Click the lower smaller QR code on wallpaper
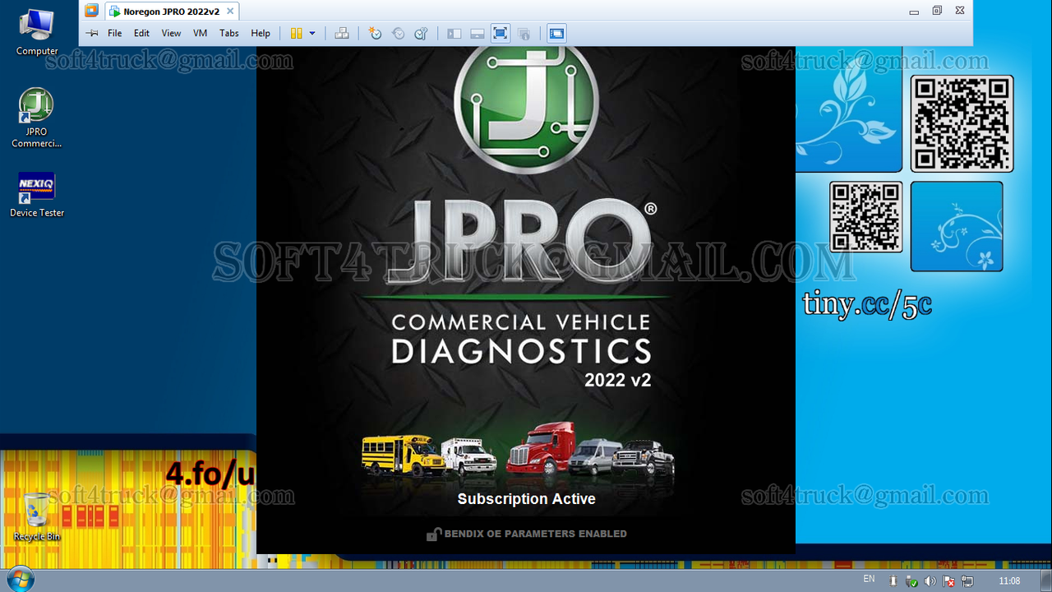 pyautogui.click(x=866, y=218)
